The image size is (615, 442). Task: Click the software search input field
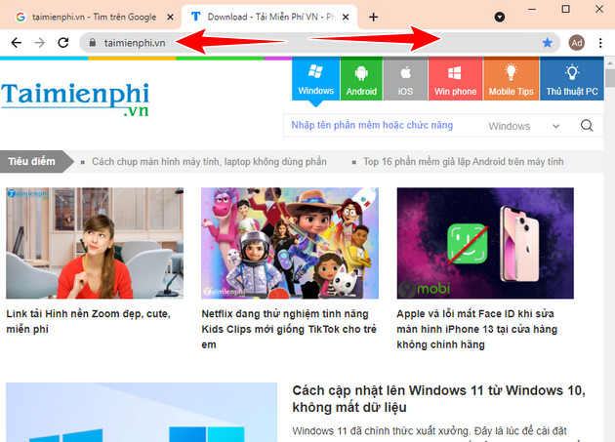click(x=383, y=126)
